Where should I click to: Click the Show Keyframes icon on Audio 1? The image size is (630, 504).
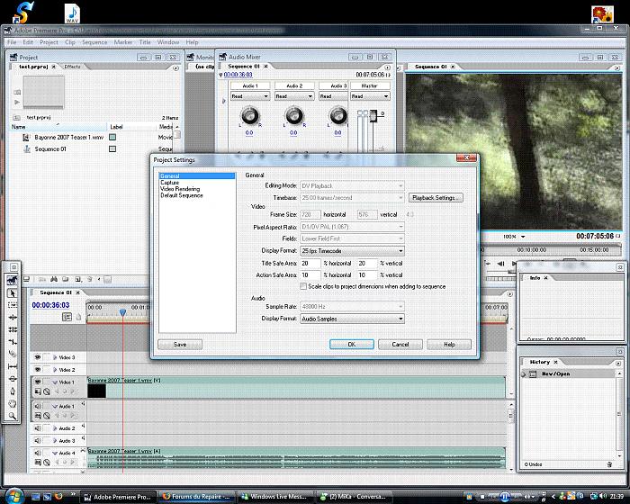47,416
